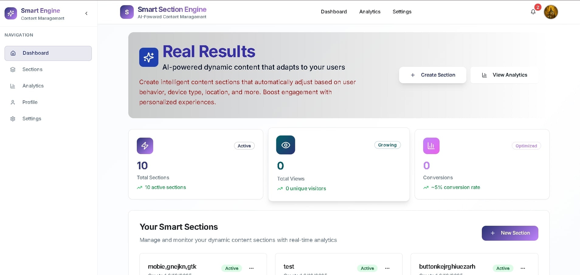This screenshot has width=580, height=275.
Task: Collapse the sidebar with the chevron arrow
Action: click(86, 13)
